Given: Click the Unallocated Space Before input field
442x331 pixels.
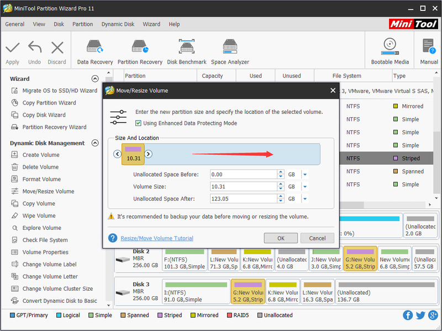Looking at the screenshot, I should point(244,175).
